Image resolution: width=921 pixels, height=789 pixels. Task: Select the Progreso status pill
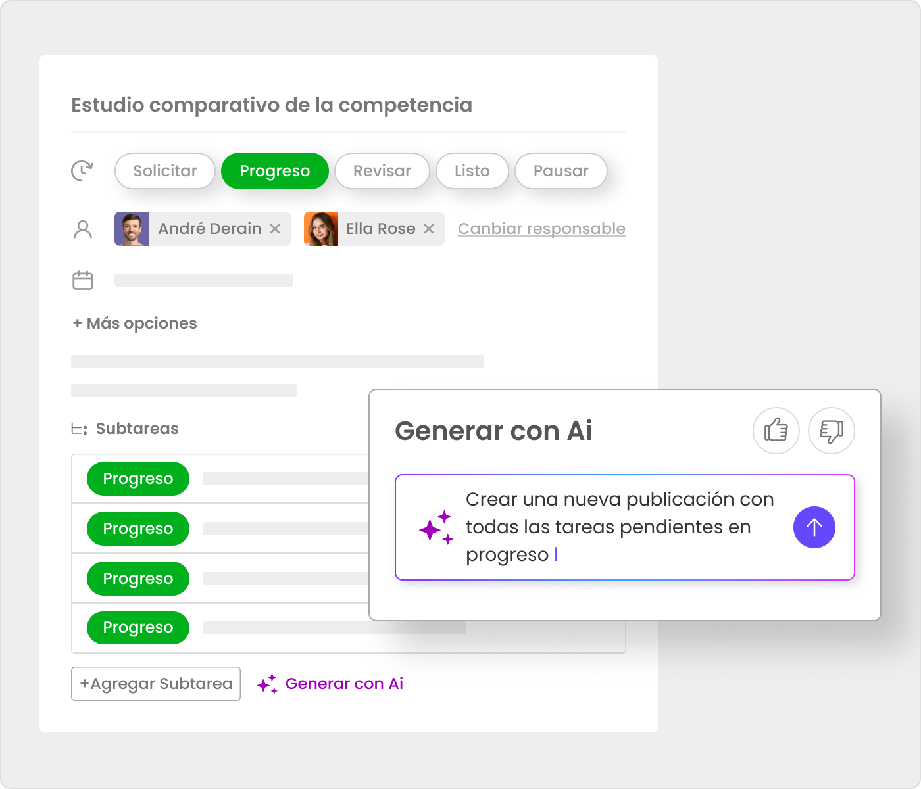[x=275, y=171]
